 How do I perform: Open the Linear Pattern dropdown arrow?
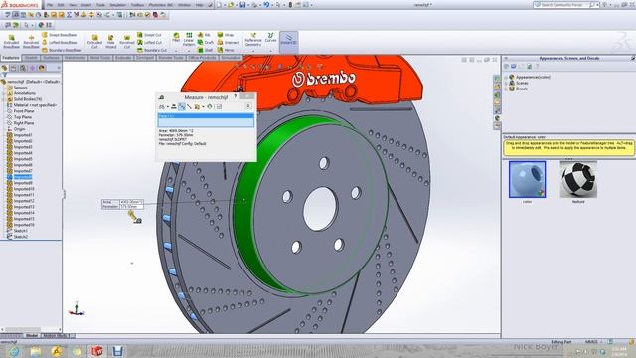point(189,51)
